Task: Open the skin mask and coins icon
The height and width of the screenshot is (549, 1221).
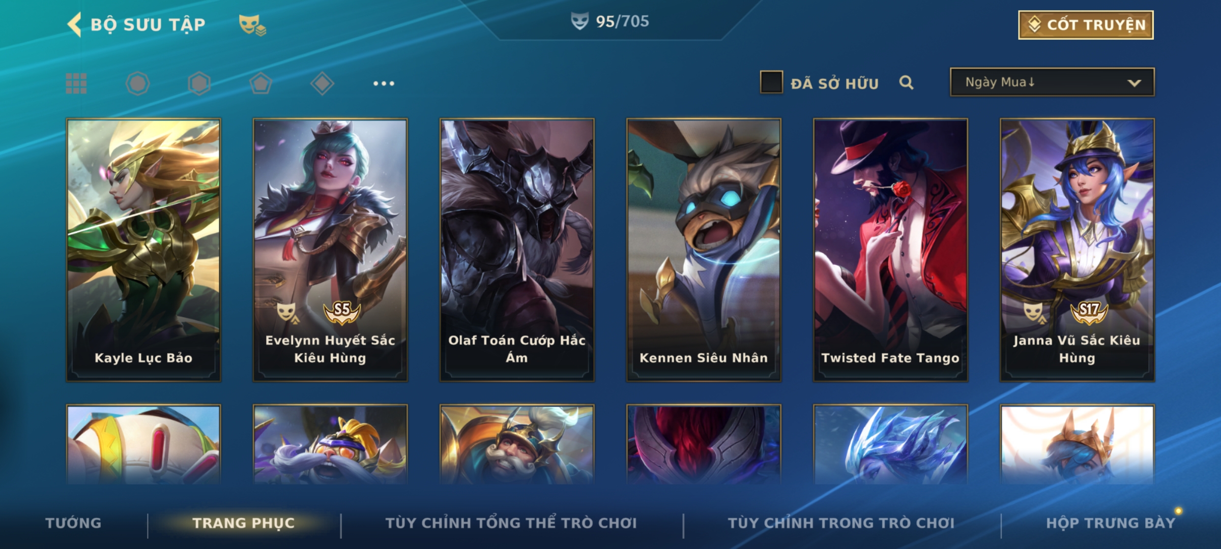Action: tap(252, 25)
